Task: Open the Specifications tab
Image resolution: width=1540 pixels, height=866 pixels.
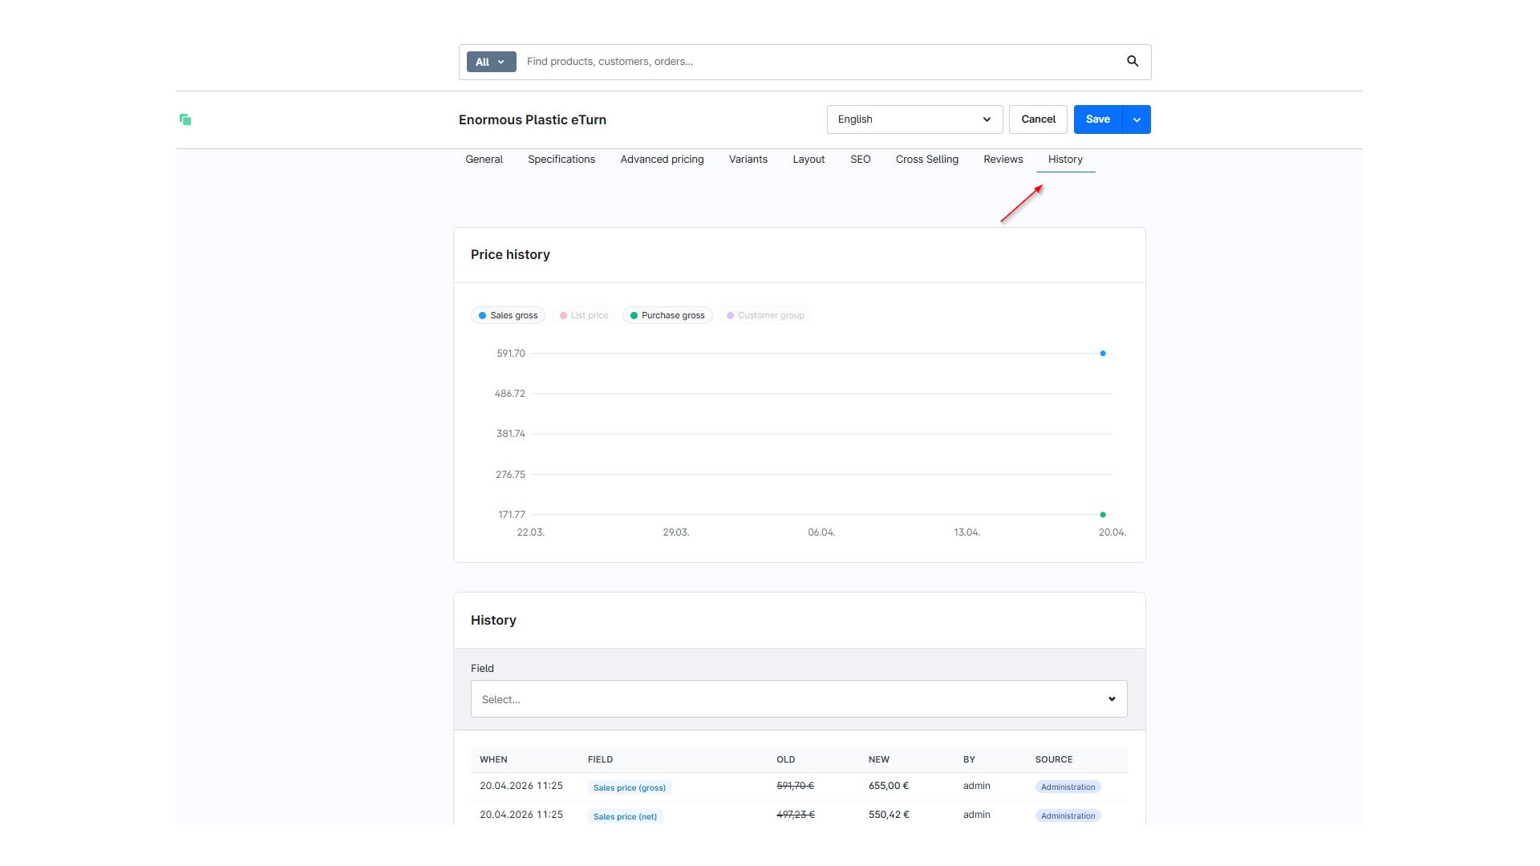Action: [x=561, y=160]
